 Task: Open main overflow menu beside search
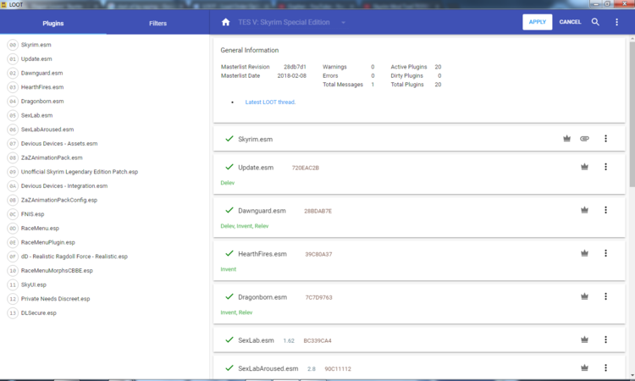(x=616, y=22)
